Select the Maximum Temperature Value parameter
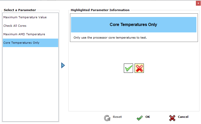Viewport: 201px width, 124px height. tap(25, 17)
